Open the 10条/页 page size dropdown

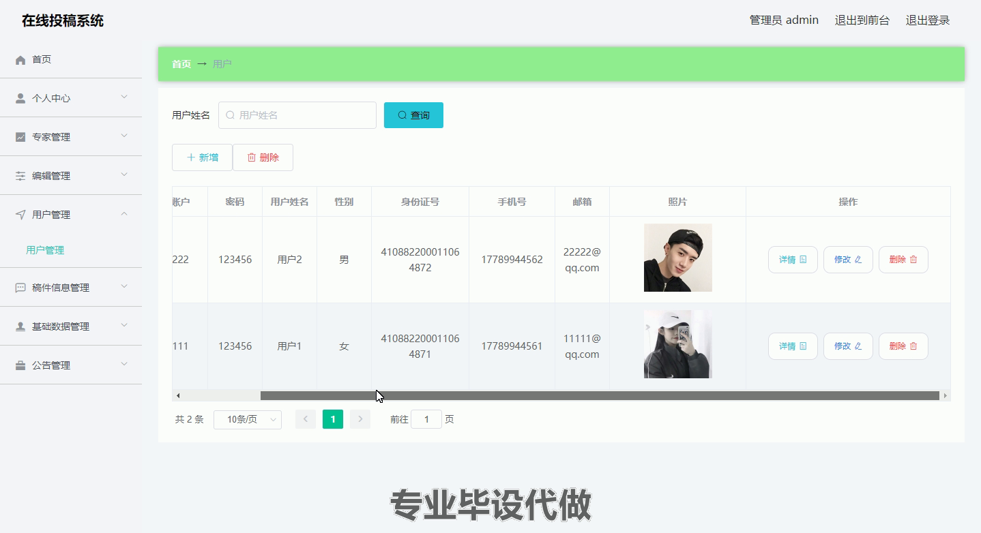[x=248, y=420]
